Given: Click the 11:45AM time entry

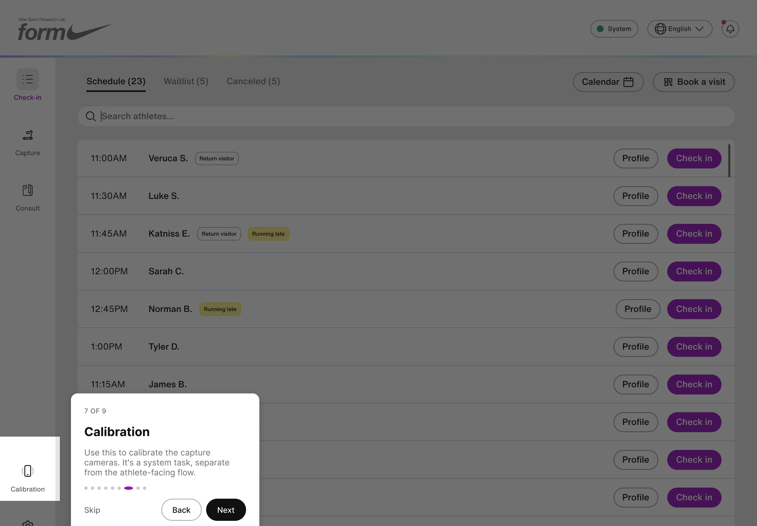Looking at the screenshot, I should (108, 234).
